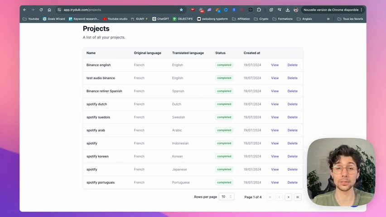Open the Chrome three-dot menu
Viewport: 386px width, 217px height.
click(x=362, y=10)
